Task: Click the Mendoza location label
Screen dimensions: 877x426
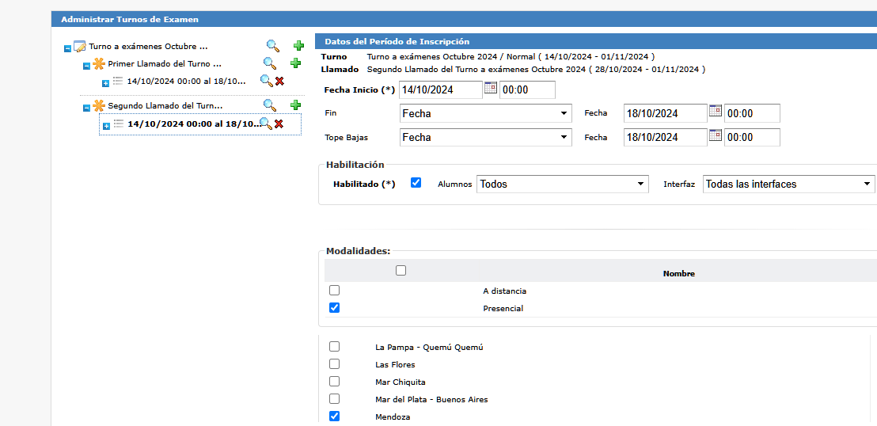Action: [393, 417]
